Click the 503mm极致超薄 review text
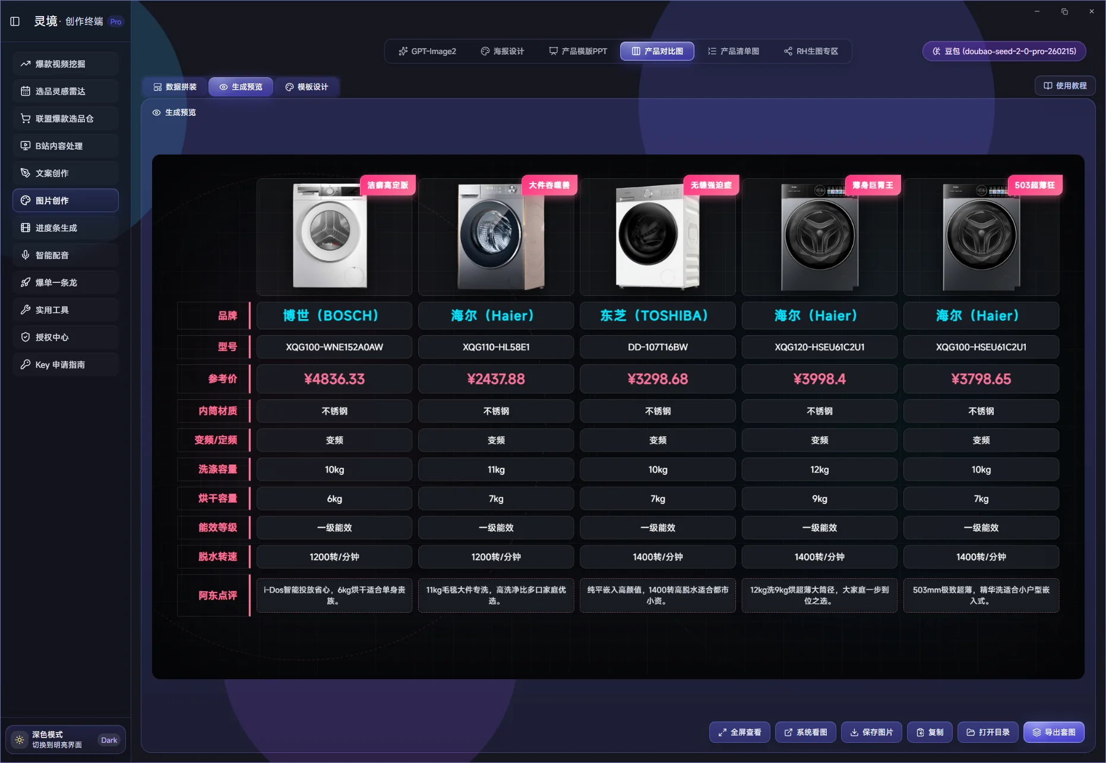This screenshot has height=763, width=1106. [981, 595]
